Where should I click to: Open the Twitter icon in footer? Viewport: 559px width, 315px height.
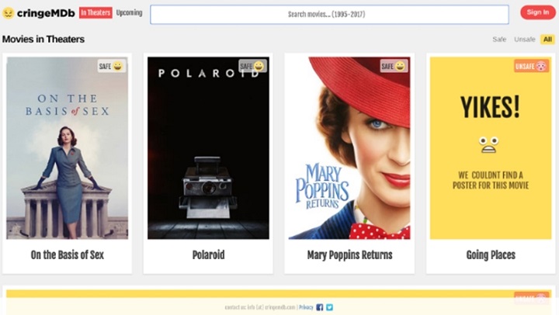(x=330, y=307)
